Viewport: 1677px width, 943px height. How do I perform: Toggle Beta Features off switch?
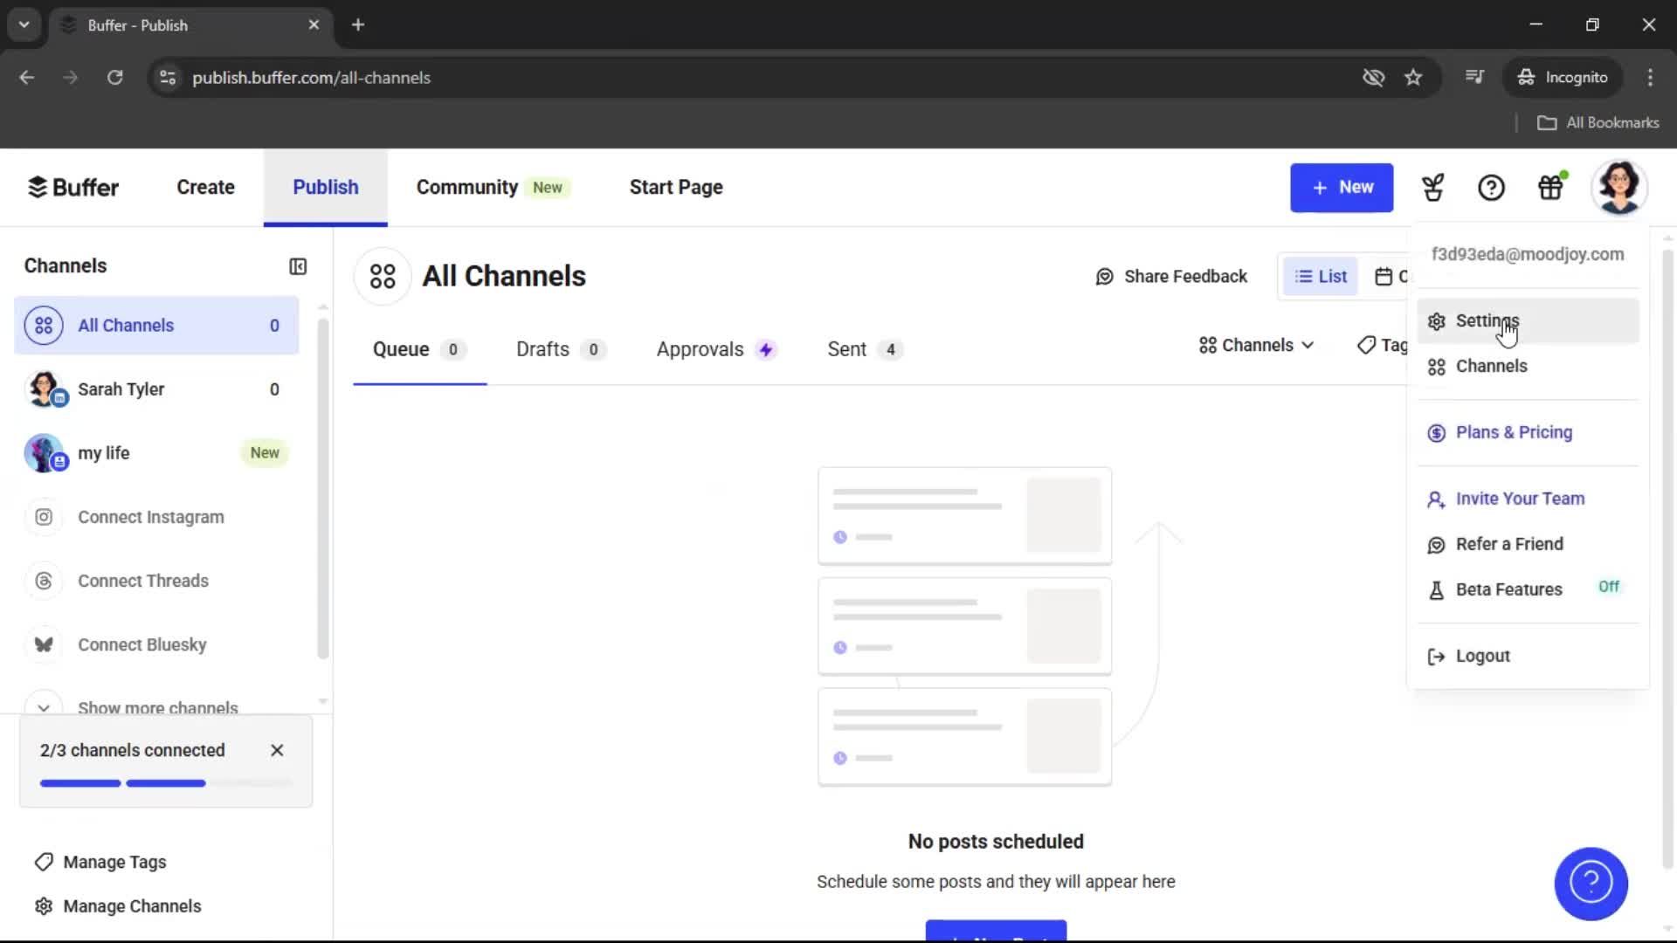pos(1608,587)
